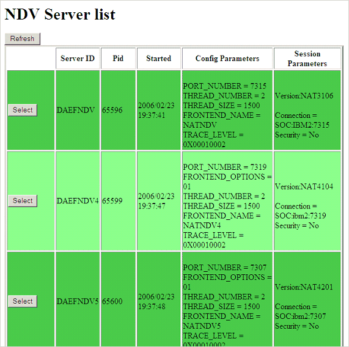The height and width of the screenshot is (347, 349).
Task: Click the Server ID column header
Action: tap(78, 59)
